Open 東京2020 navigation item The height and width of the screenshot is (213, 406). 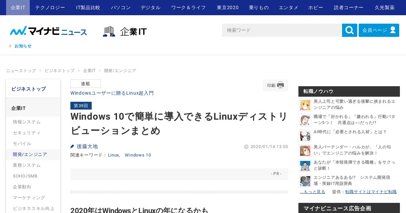pos(228,7)
